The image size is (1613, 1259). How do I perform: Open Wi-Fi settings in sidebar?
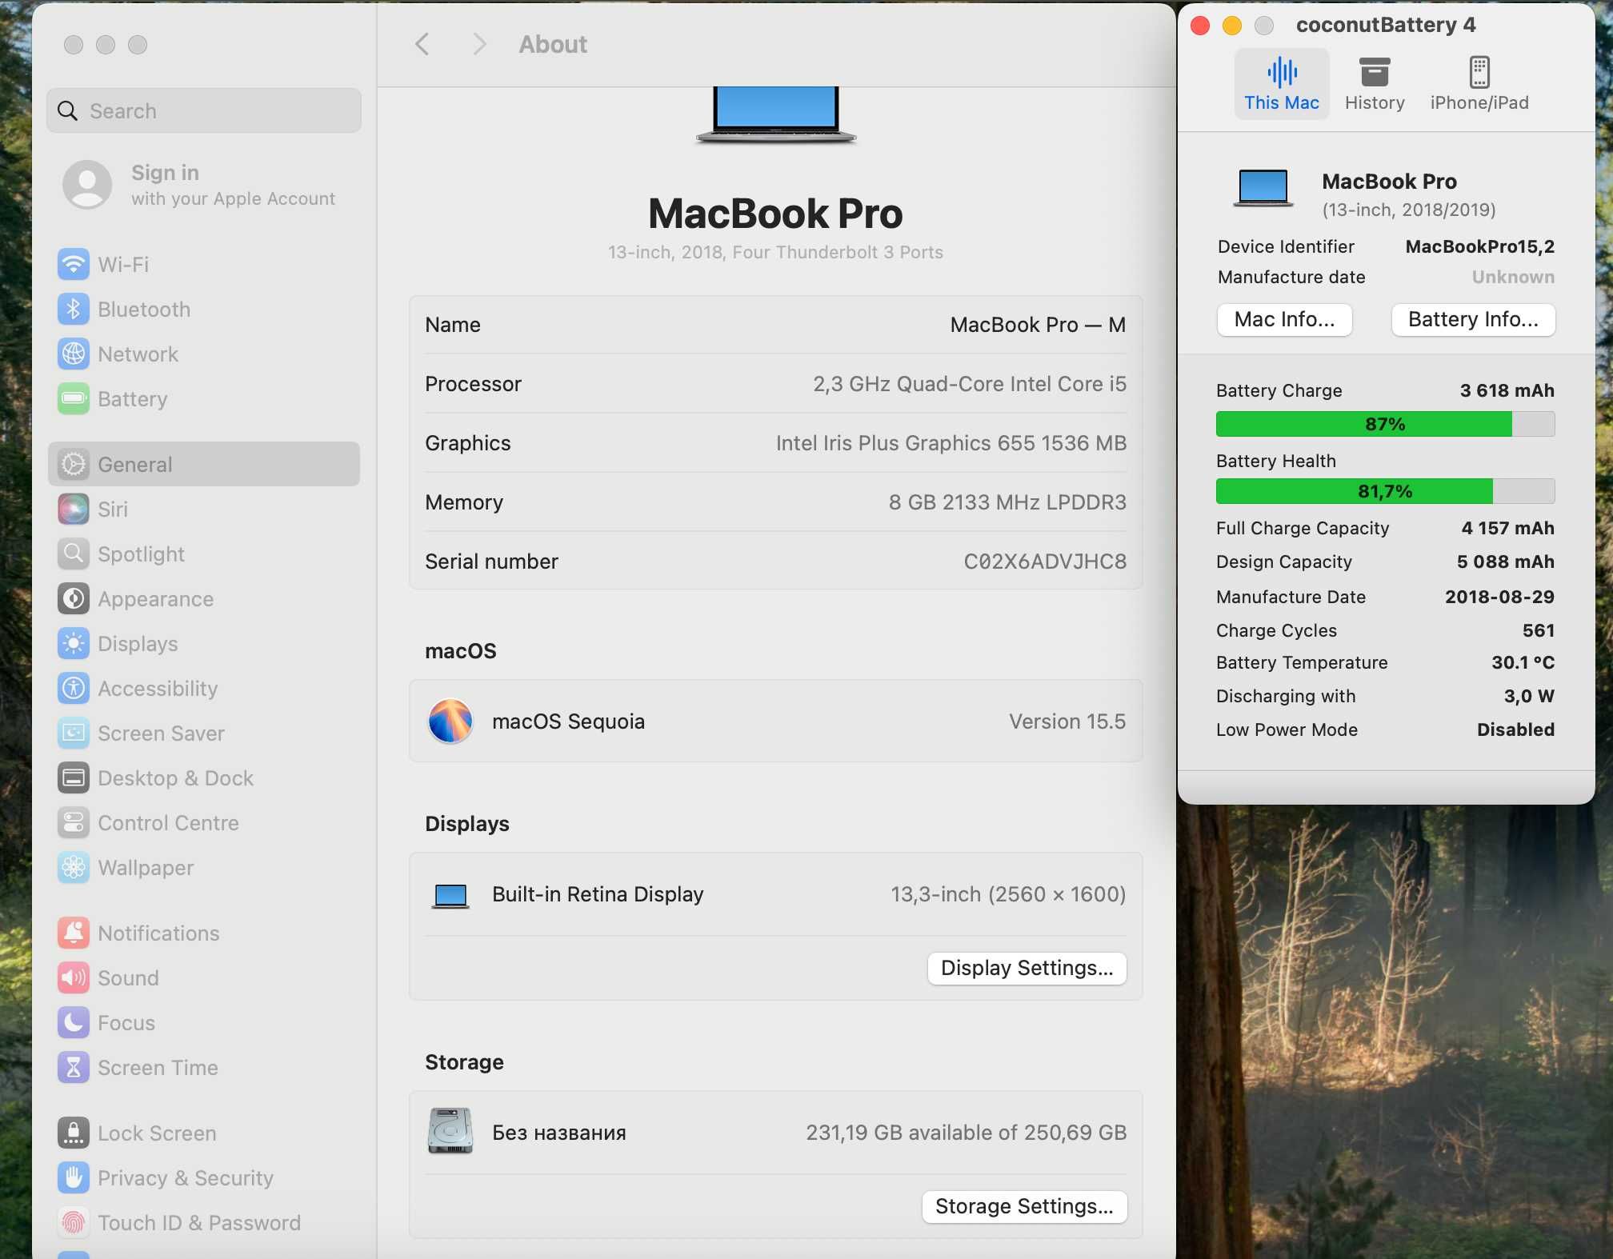(x=204, y=265)
